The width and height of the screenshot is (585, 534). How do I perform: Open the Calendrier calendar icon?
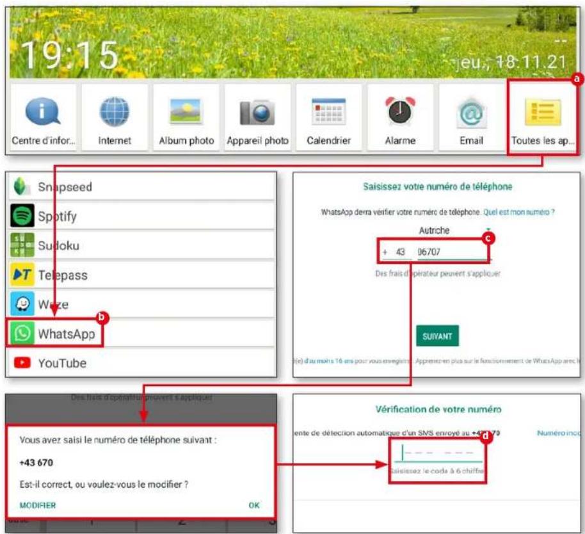click(329, 111)
